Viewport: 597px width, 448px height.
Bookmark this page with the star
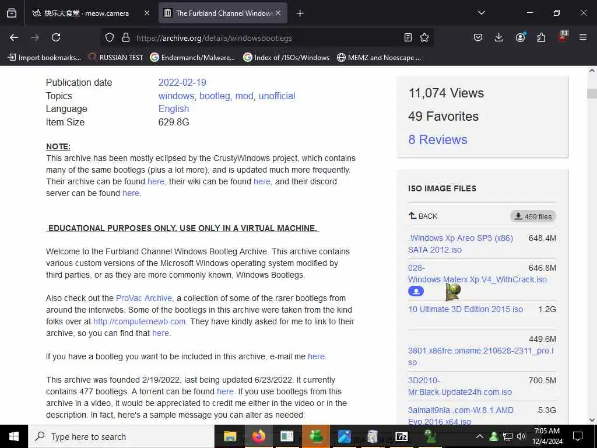(x=424, y=37)
